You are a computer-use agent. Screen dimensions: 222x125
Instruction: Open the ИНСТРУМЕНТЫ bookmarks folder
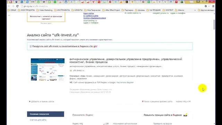pyautogui.click(x=62, y=10)
